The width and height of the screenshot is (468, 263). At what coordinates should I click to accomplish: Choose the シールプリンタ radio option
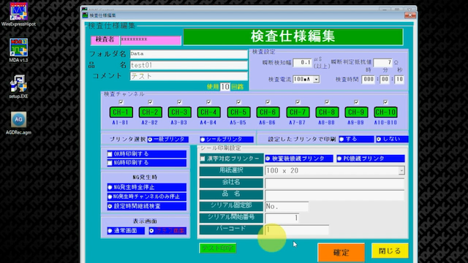click(x=203, y=140)
